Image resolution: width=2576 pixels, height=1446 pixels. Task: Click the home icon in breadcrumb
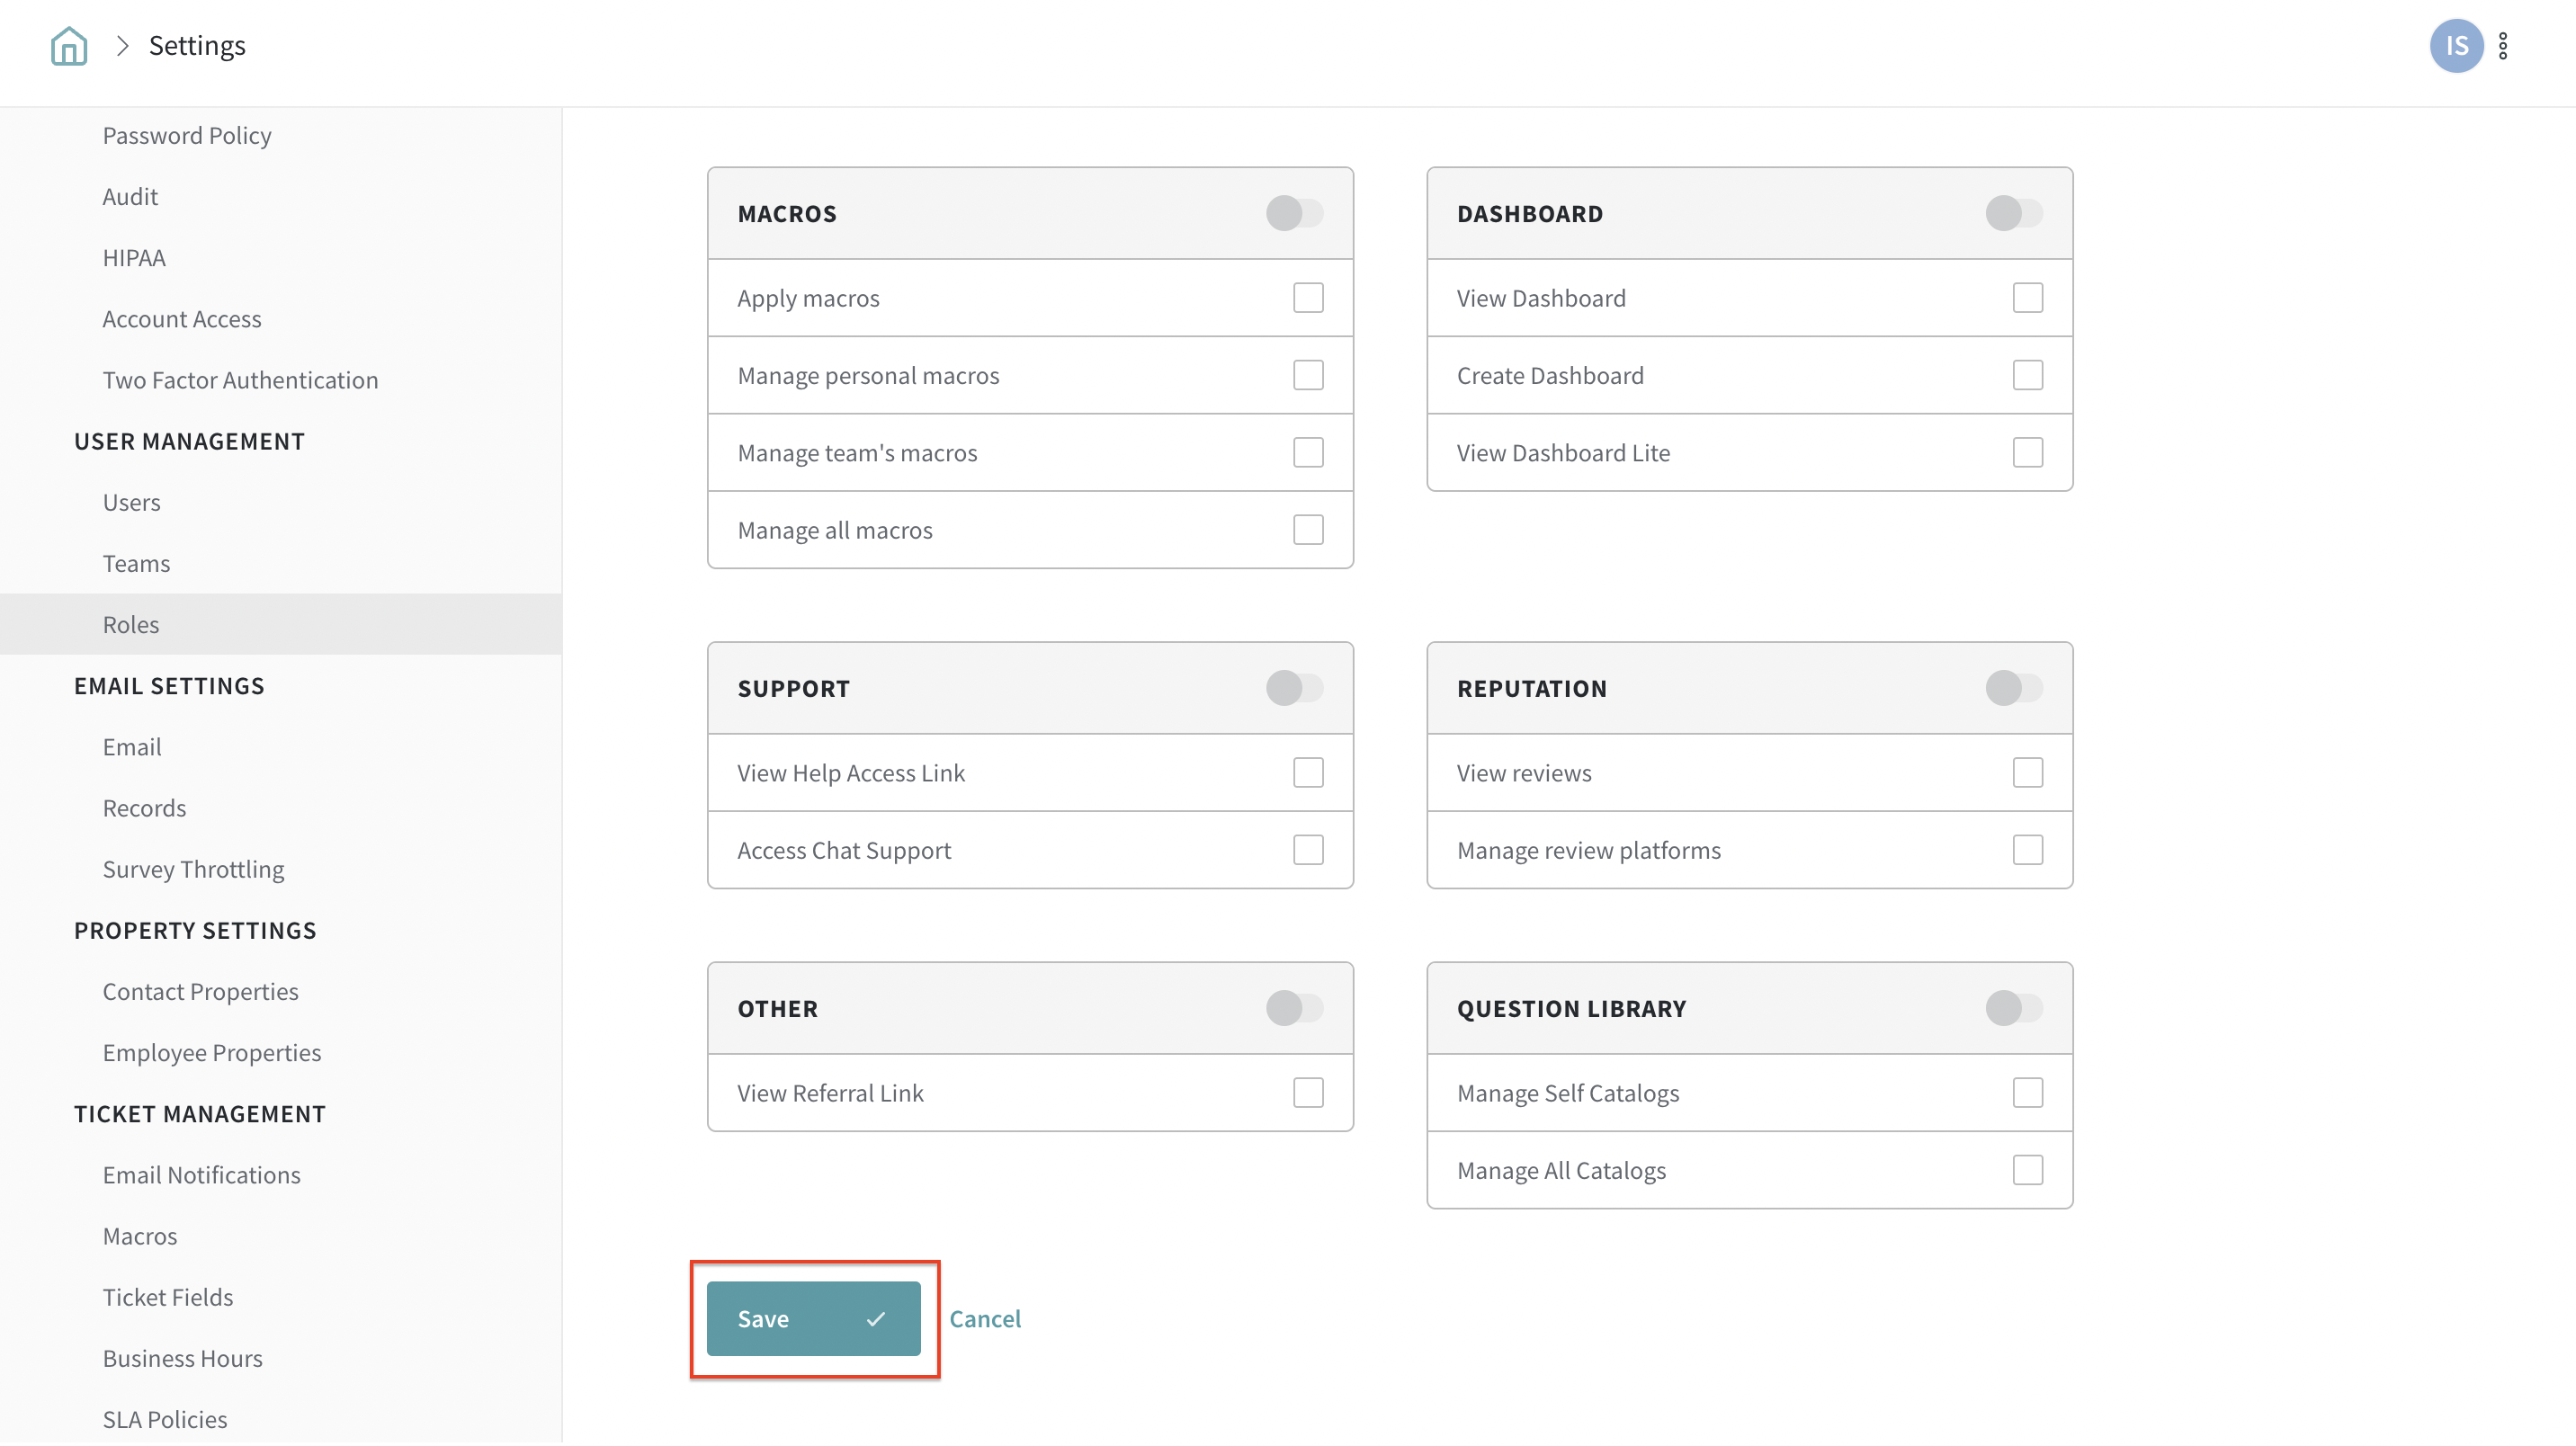point(68,46)
